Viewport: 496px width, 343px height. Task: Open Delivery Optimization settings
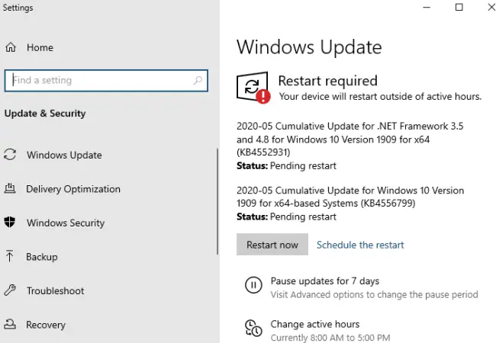(73, 189)
